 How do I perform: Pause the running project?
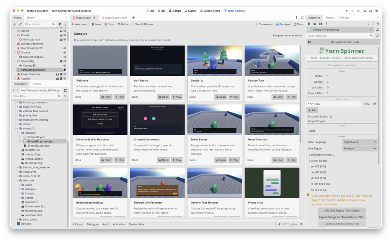[353, 11]
